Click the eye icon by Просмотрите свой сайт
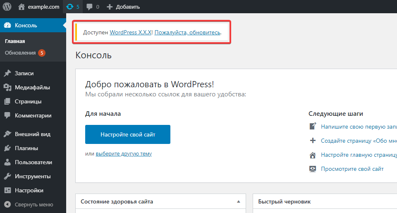Viewport: 397px width, 213px height. tap(313, 169)
